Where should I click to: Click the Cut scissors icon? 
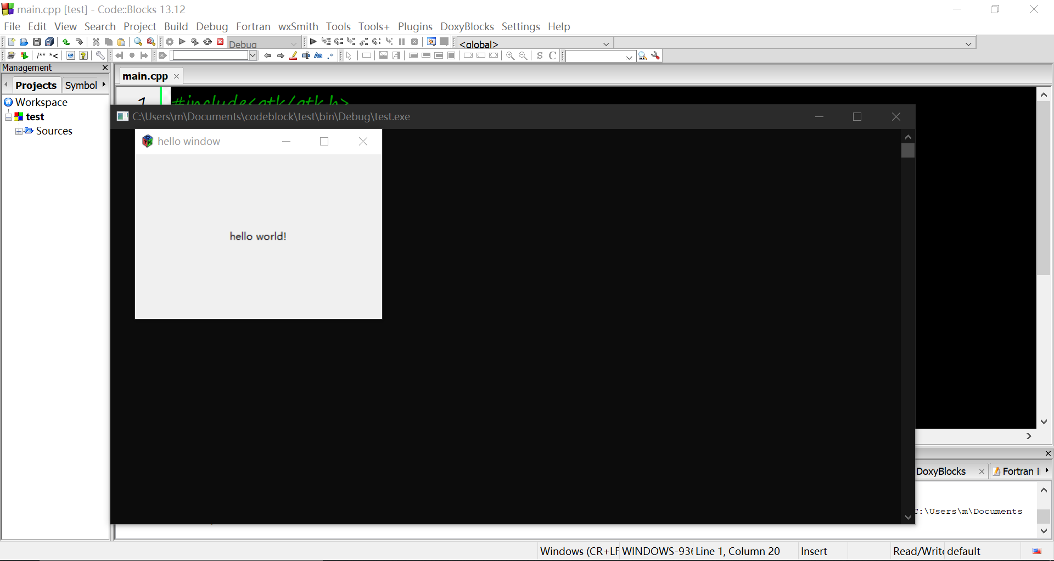click(x=96, y=42)
